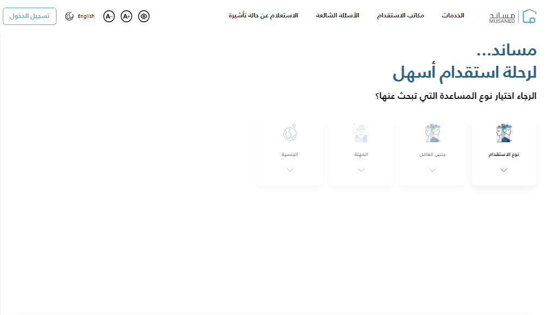Switch language to English
The image size is (546, 315).
pos(86,16)
